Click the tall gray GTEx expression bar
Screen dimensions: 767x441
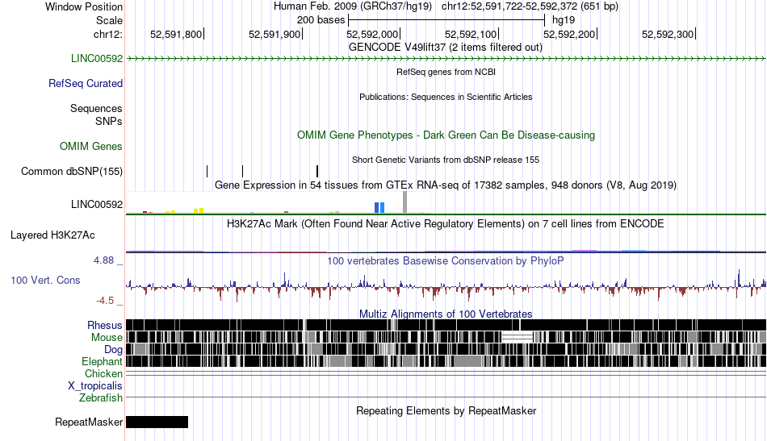pyautogui.click(x=404, y=202)
